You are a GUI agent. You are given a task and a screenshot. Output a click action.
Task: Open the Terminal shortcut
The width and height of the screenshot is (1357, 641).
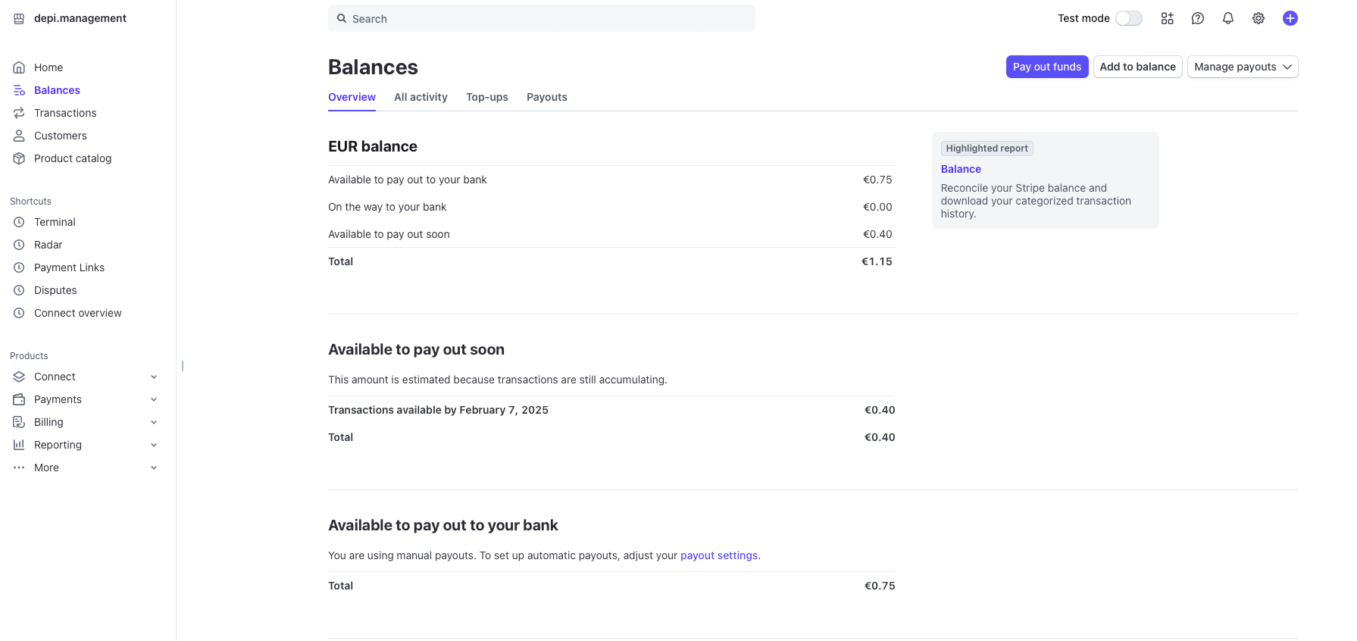click(x=55, y=222)
